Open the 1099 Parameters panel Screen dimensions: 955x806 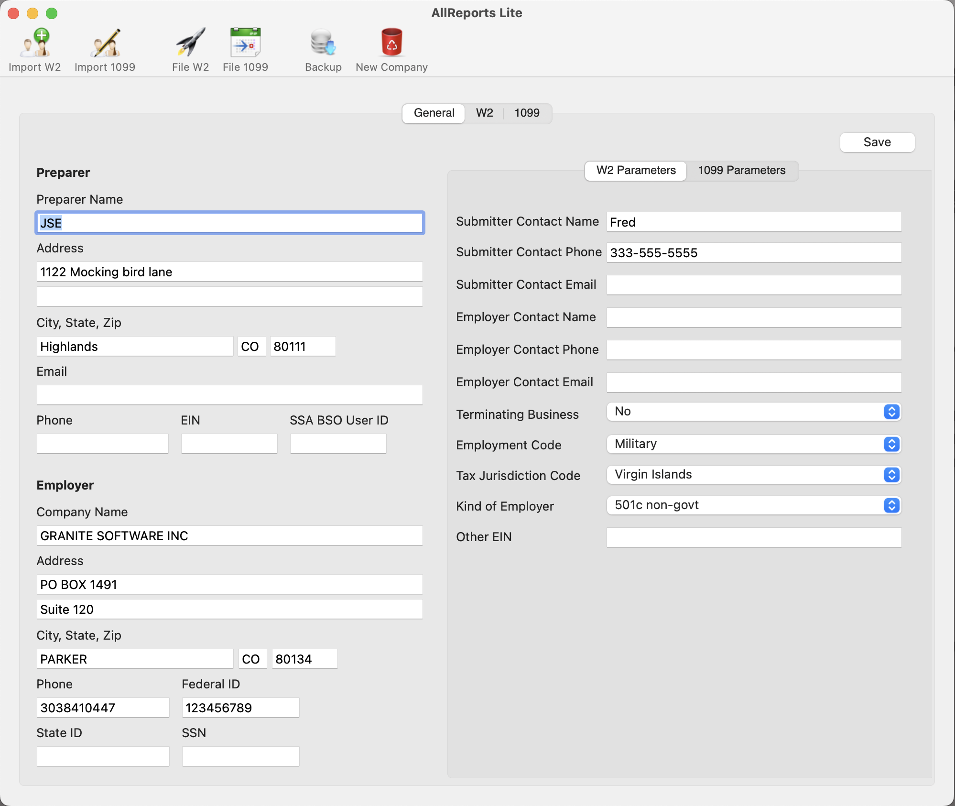point(742,171)
